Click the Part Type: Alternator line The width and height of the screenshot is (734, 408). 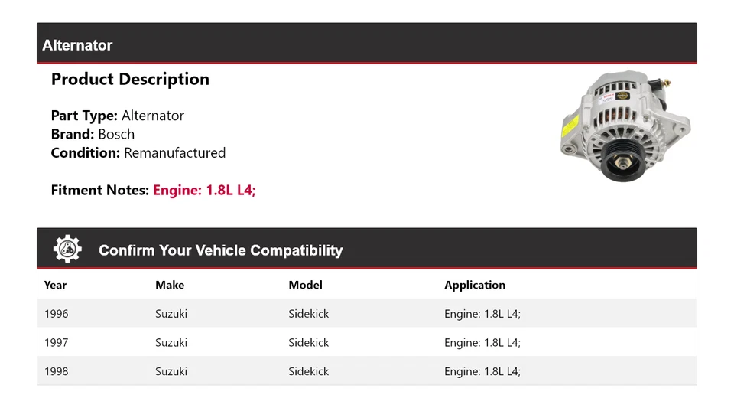tap(117, 116)
